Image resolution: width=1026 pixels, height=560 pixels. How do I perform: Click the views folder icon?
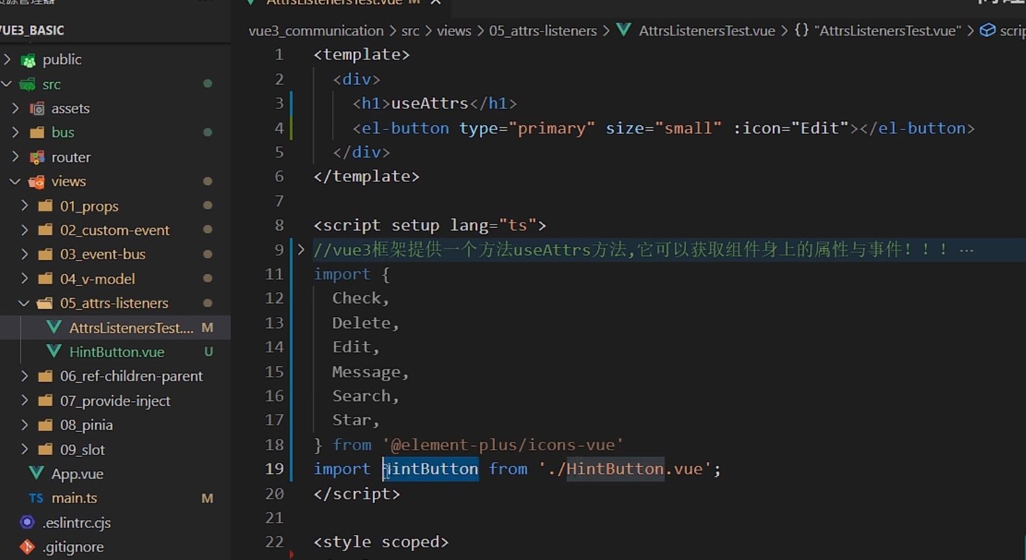tap(37, 181)
